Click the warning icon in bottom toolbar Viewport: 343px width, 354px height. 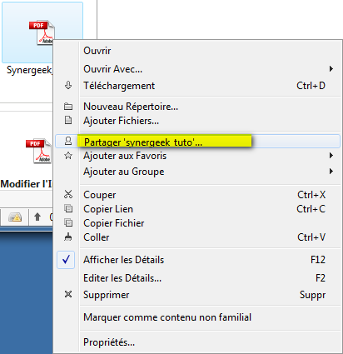(x=15, y=217)
